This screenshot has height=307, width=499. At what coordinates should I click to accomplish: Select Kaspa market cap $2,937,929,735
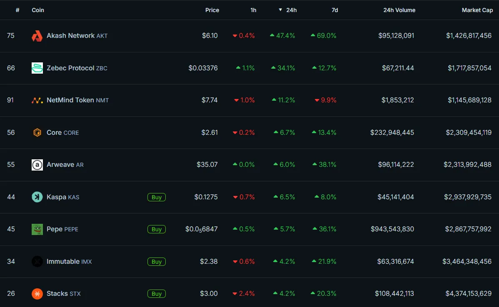(468, 197)
